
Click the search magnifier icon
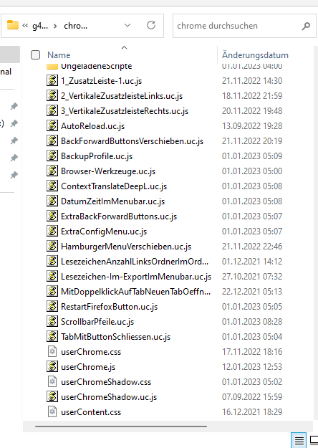306,26
